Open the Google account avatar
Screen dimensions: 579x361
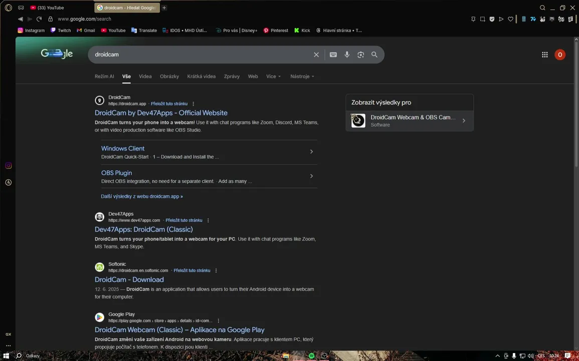tap(560, 55)
